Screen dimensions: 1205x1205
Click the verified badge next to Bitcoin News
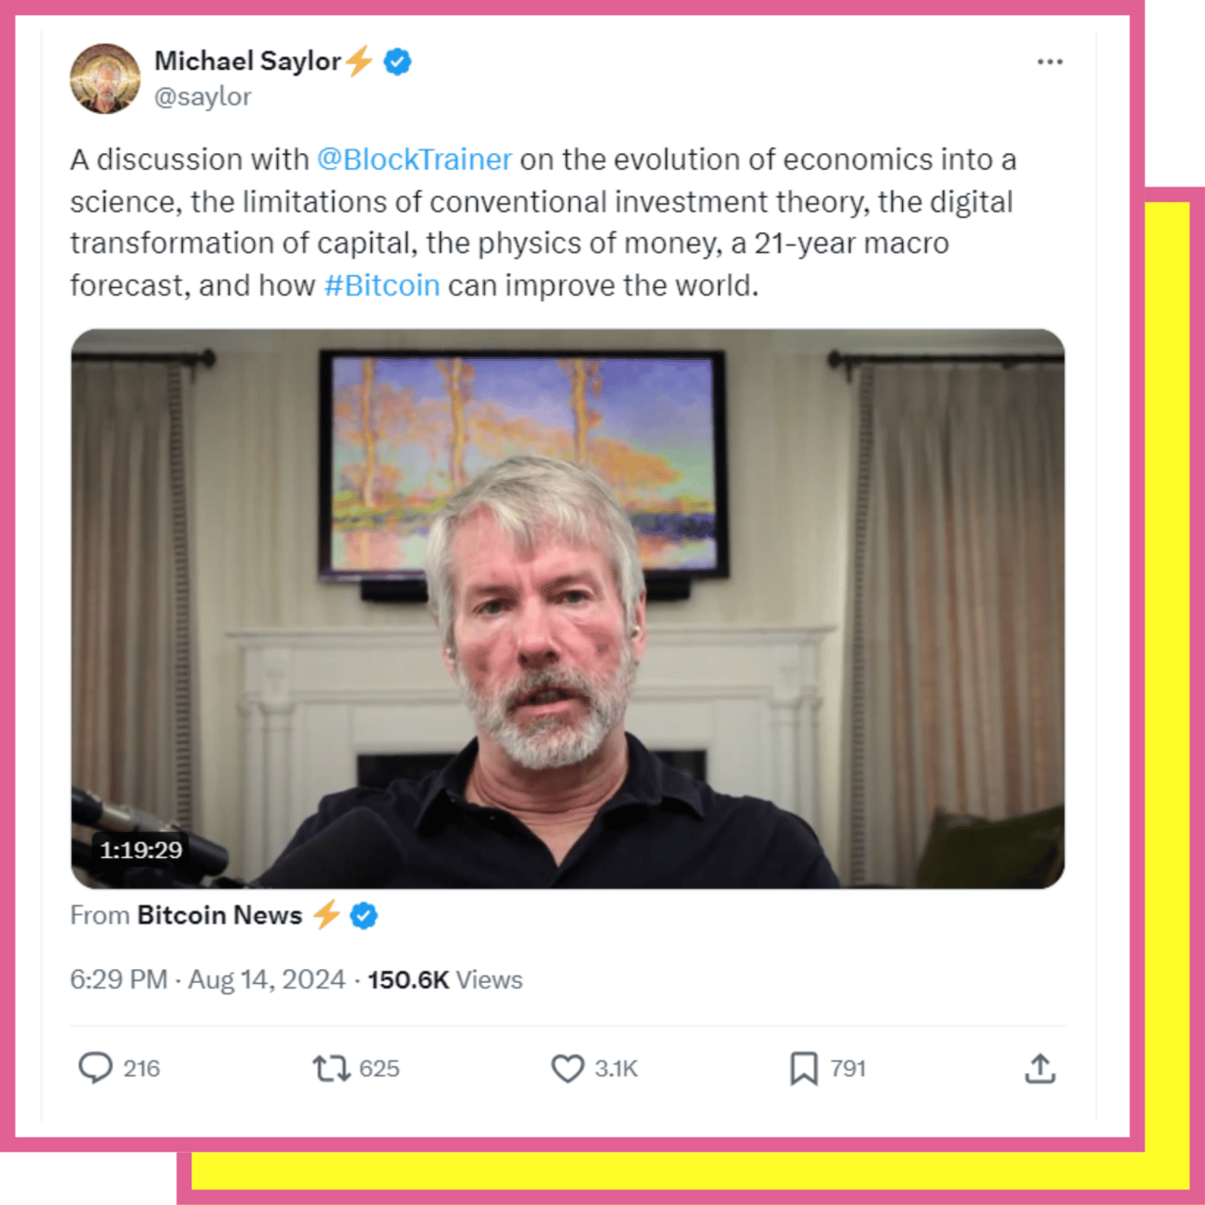[x=364, y=916]
